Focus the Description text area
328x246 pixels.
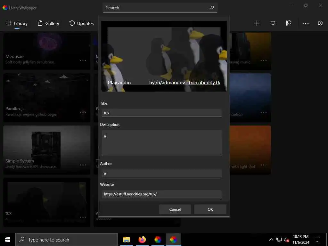click(x=161, y=143)
